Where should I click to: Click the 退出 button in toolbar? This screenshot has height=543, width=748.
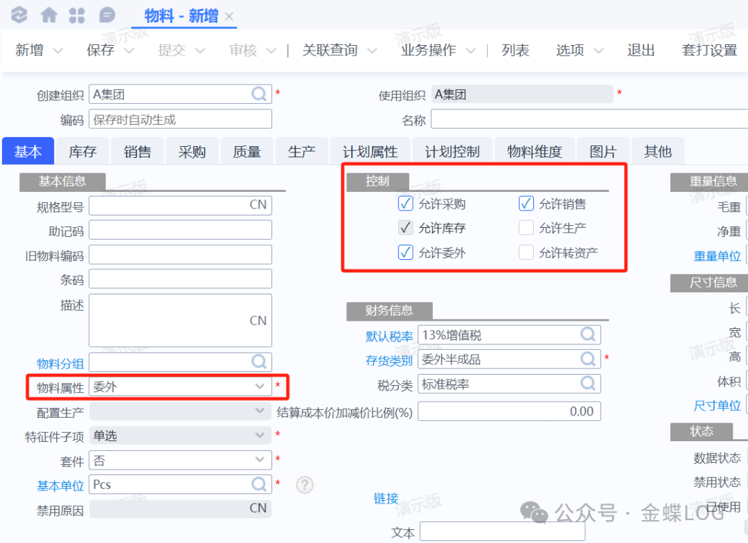click(641, 51)
